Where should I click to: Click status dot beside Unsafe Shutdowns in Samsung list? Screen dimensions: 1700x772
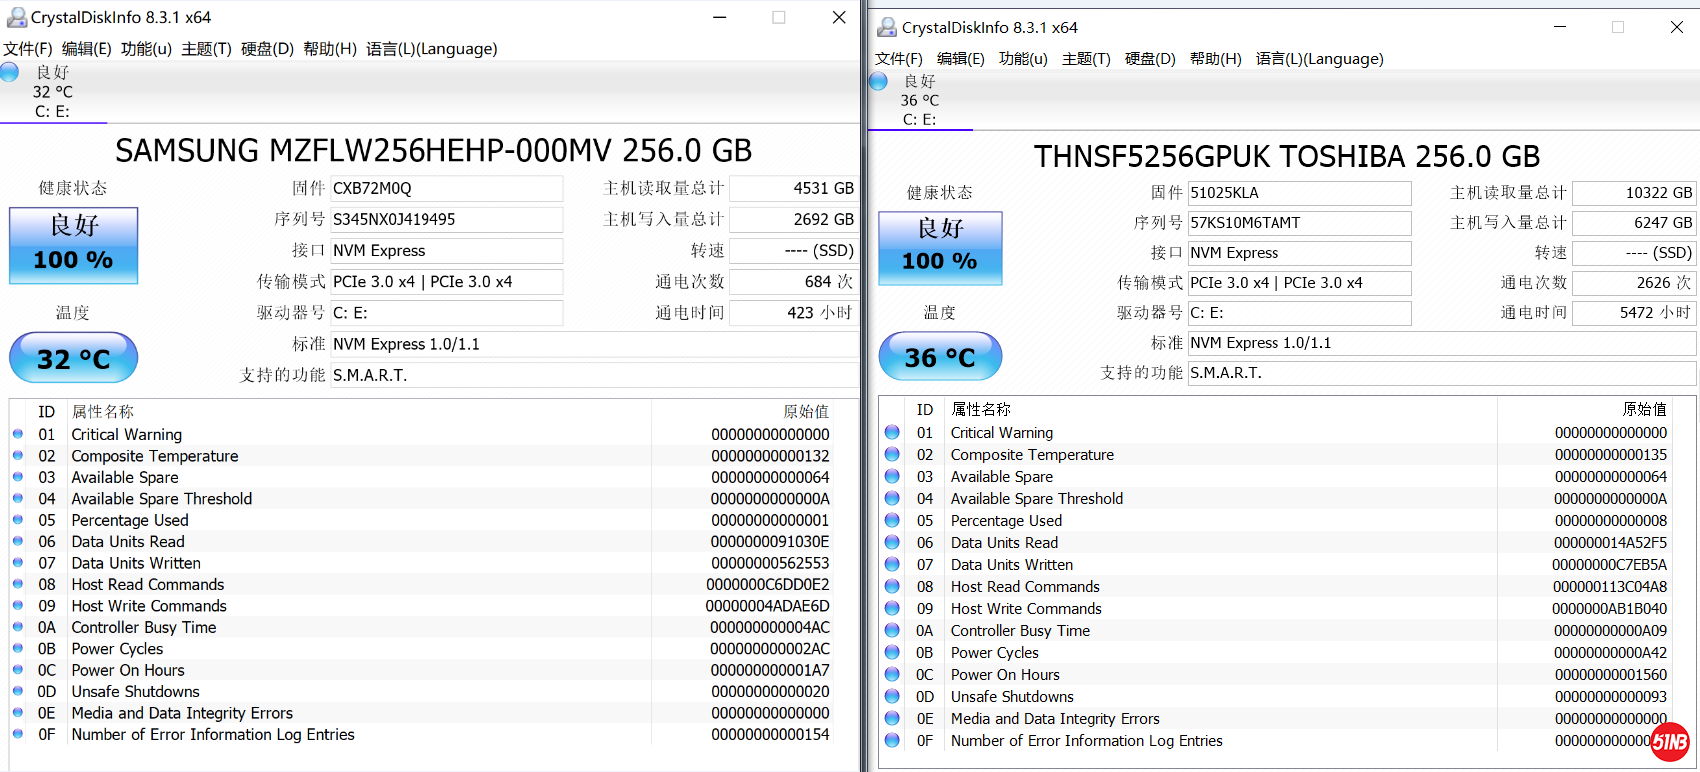point(18,691)
